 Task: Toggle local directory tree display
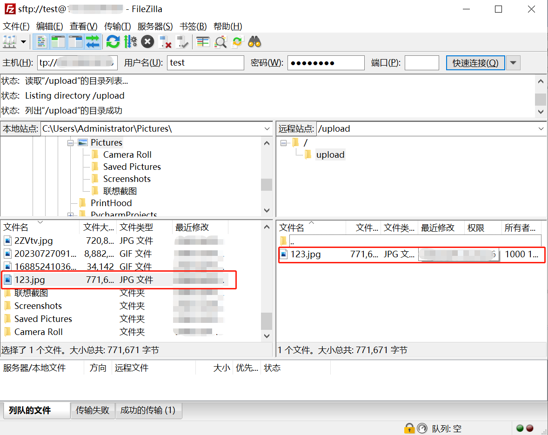pos(58,42)
